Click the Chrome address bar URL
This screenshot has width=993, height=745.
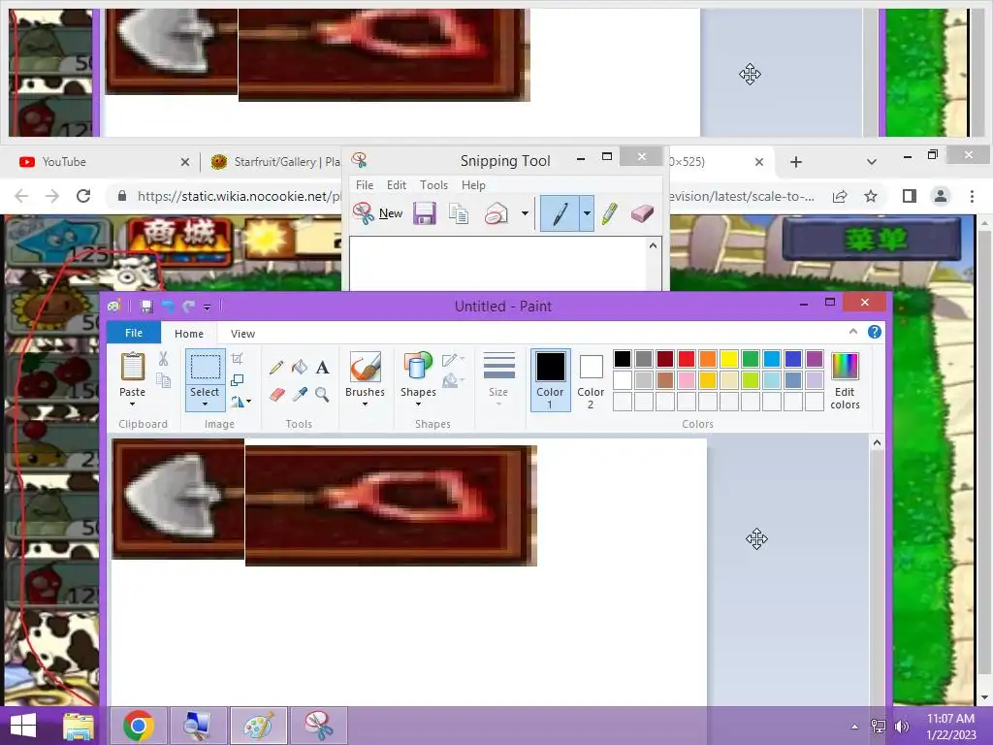240,196
